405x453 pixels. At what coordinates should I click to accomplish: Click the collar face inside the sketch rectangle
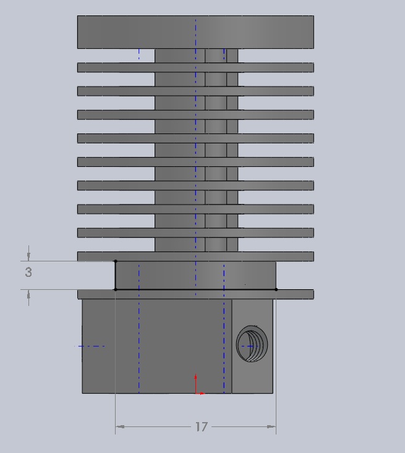[173, 275]
